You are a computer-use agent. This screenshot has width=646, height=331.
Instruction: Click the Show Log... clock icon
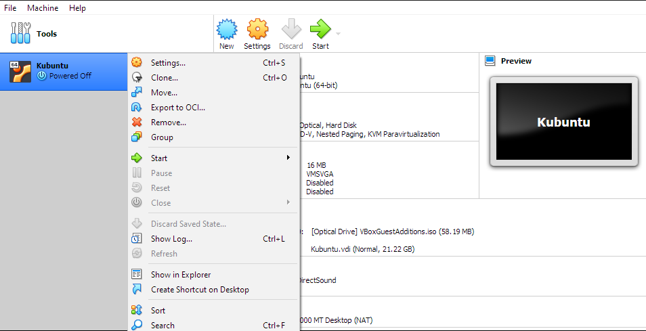coord(136,239)
